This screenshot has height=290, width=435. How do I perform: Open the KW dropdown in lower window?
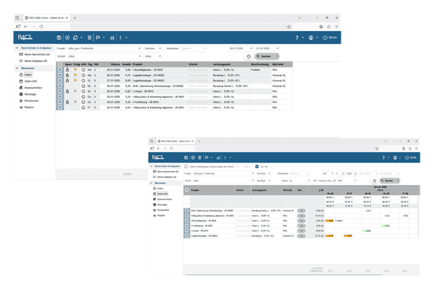point(328,173)
